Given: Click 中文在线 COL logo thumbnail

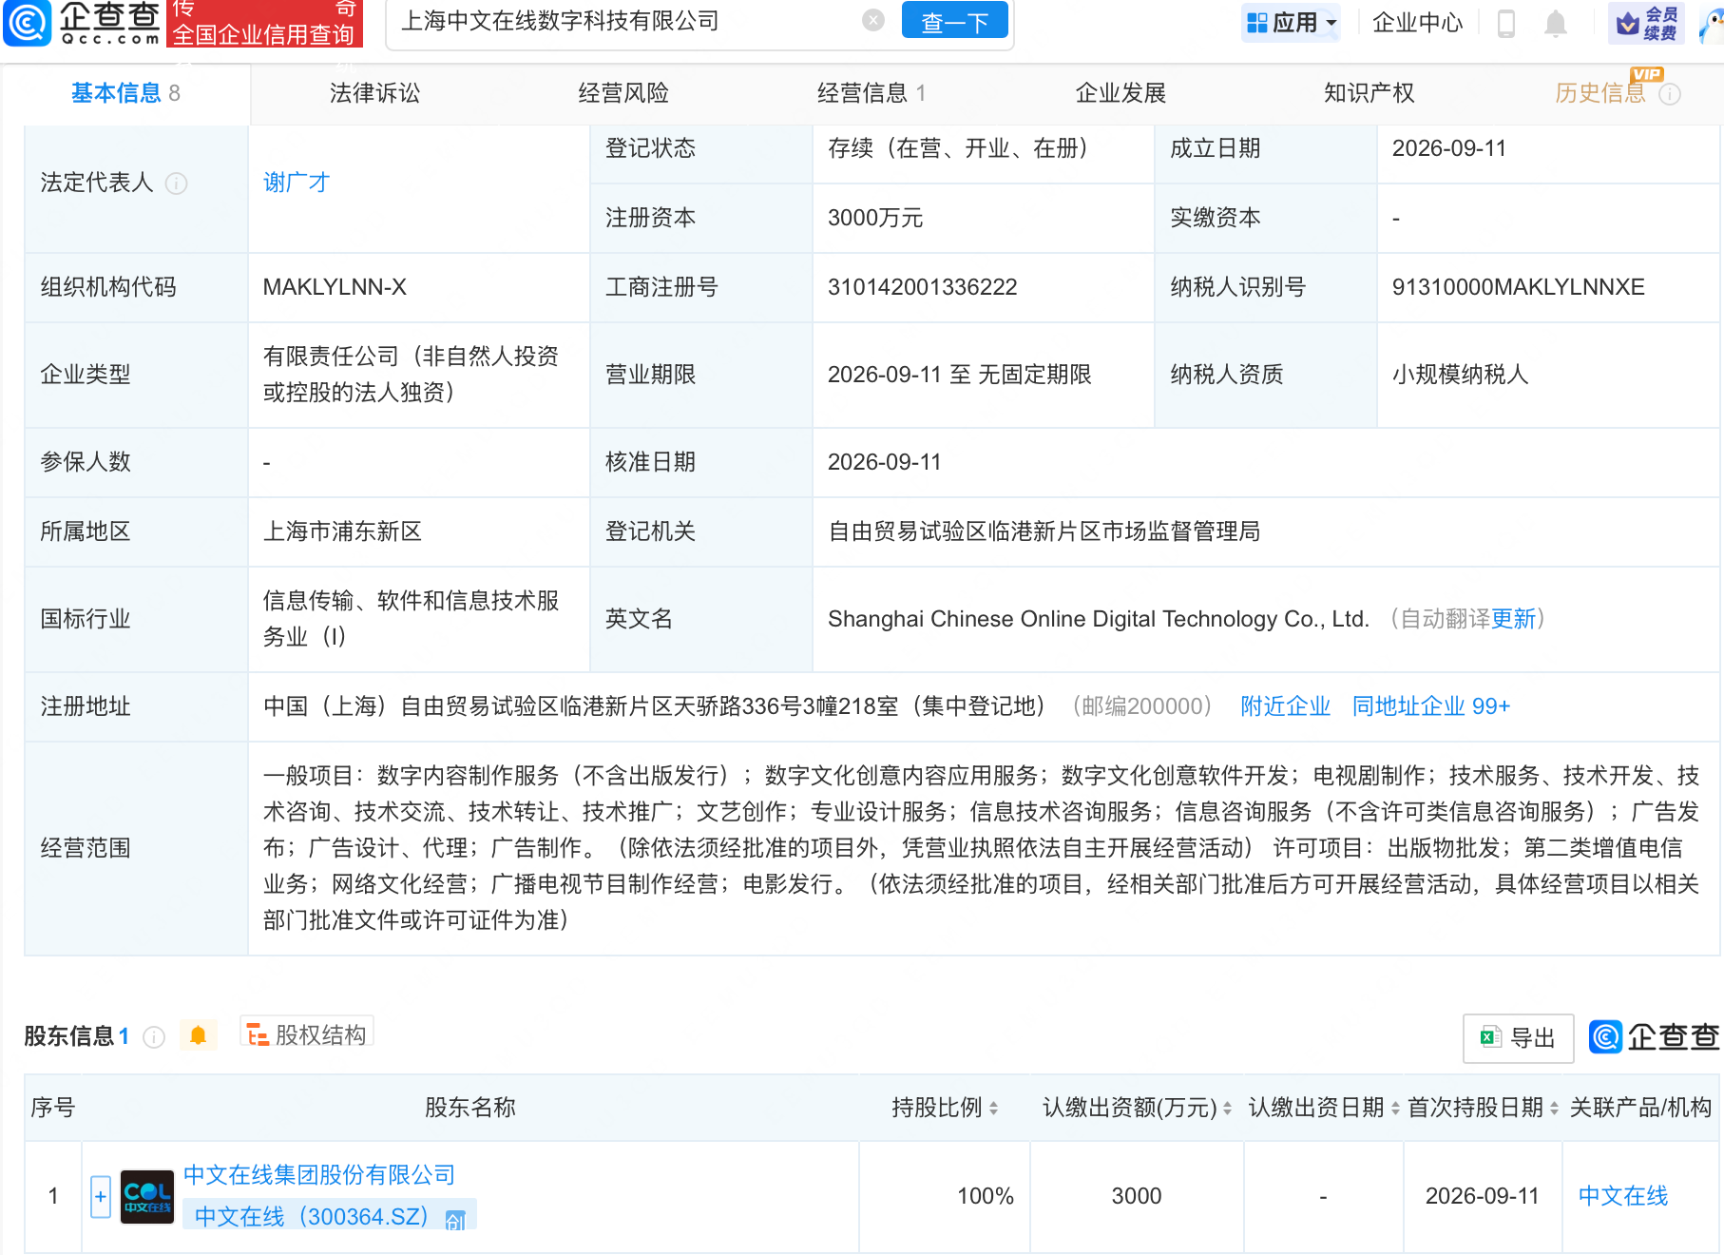Looking at the screenshot, I should pyautogui.click(x=147, y=1197).
